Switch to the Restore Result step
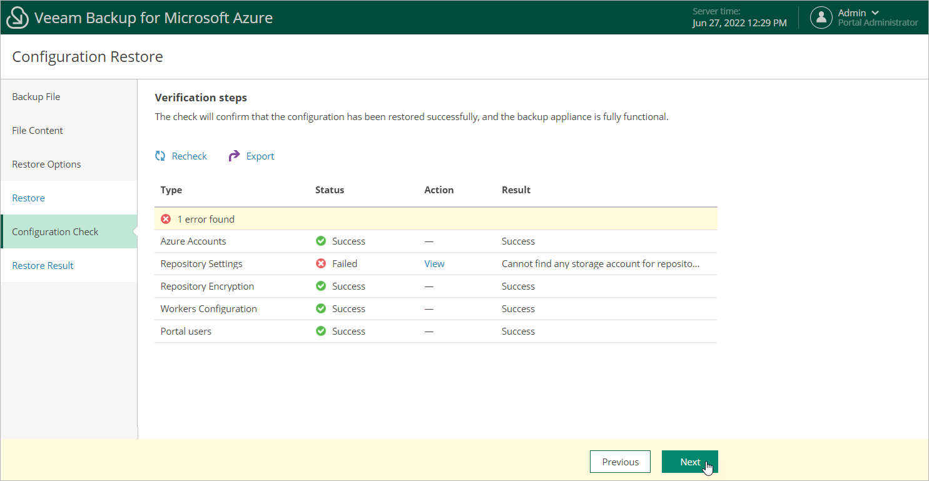The image size is (929, 481). click(43, 266)
